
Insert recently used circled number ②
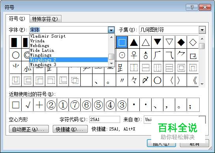(51, 105)
